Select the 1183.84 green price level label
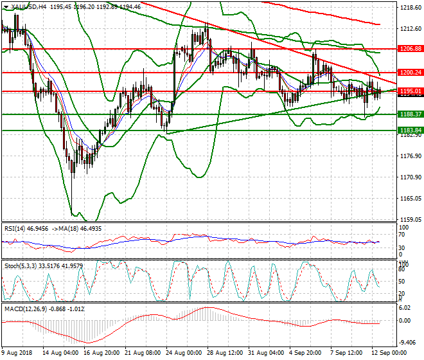The height and width of the screenshot is (360, 424). [411, 130]
